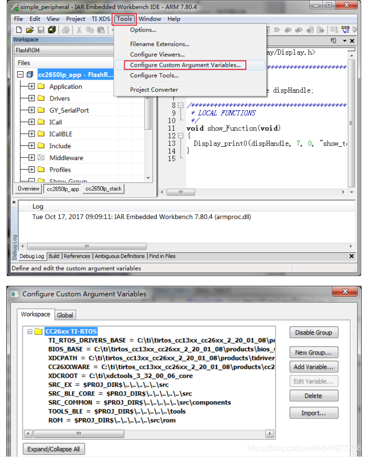This screenshot has height=457, width=366.
Task: Open the FlashROM configuration dropdown
Action: click(x=64, y=50)
